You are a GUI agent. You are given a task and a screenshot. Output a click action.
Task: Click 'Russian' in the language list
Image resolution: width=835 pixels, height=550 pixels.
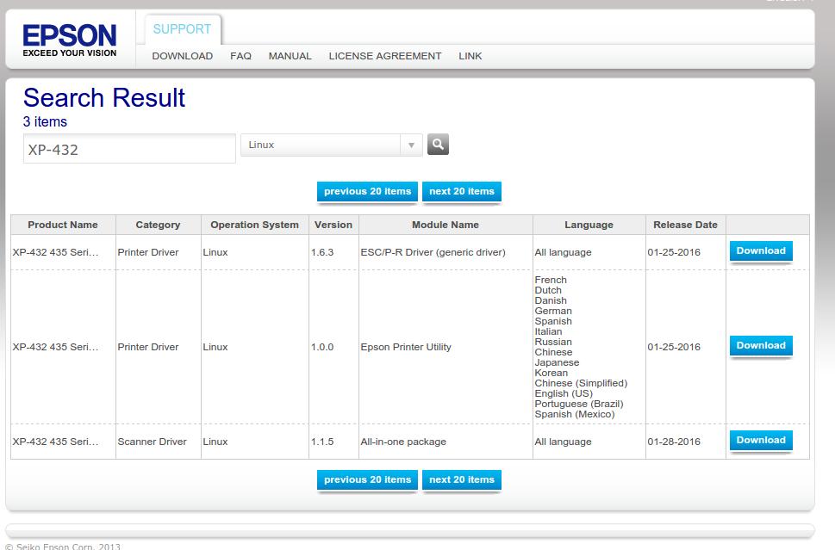(x=553, y=342)
